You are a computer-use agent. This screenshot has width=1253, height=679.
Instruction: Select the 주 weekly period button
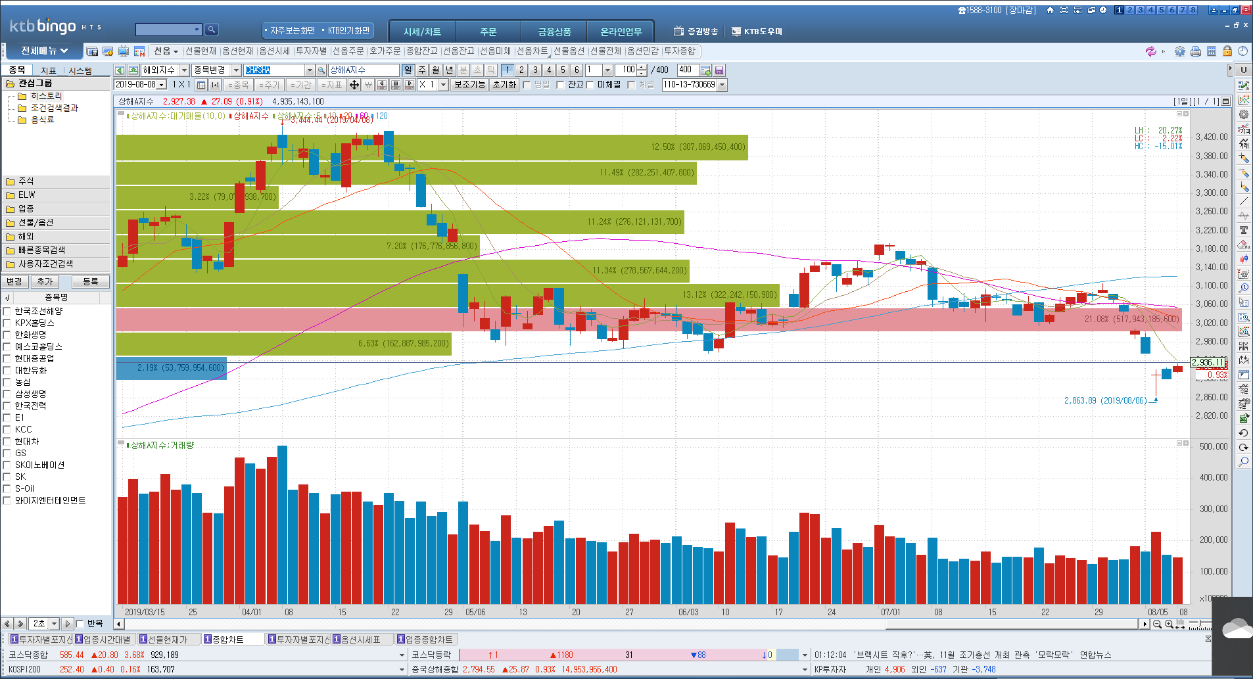421,70
